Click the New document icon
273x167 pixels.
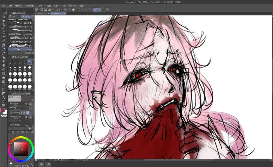tap(42, 10)
